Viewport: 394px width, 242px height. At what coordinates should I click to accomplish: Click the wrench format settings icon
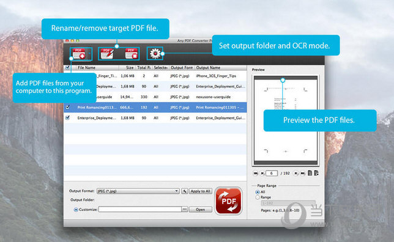184,191
